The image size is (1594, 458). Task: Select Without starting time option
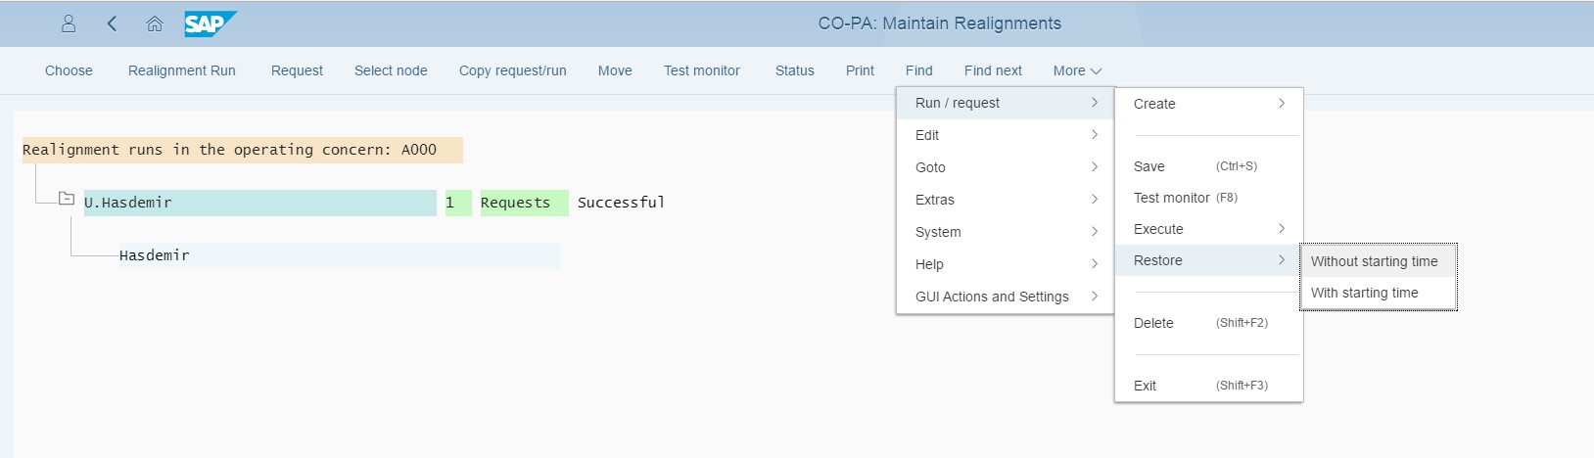point(1374,261)
